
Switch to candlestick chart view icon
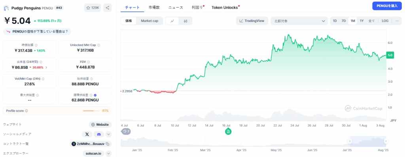[x=185, y=21]
